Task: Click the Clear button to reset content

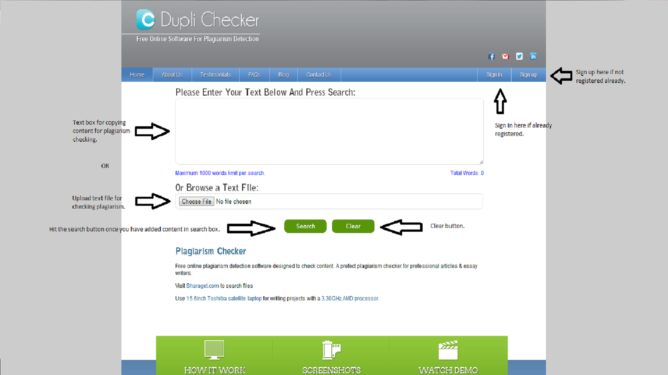Action: click(353, 226)
